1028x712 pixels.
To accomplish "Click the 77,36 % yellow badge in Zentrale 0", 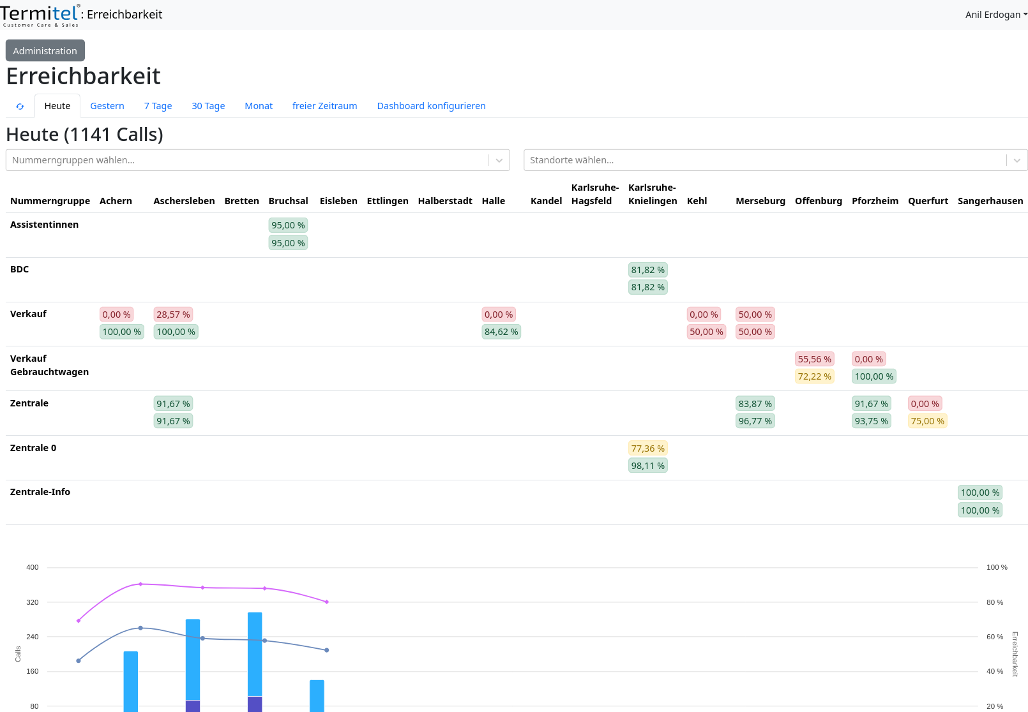I will (647, 449).
